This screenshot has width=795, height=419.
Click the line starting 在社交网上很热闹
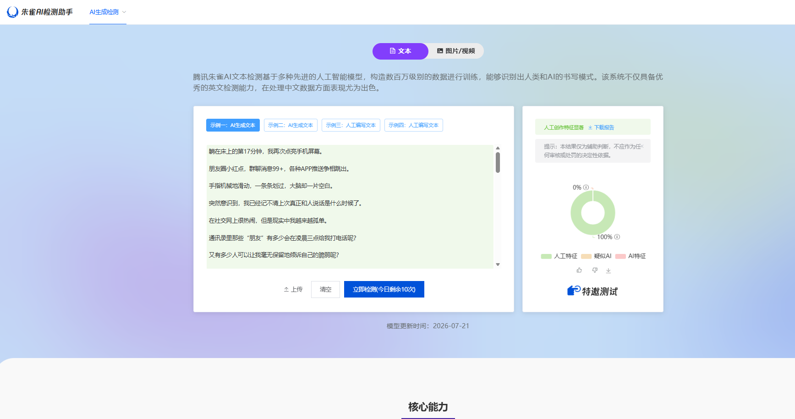269,221
